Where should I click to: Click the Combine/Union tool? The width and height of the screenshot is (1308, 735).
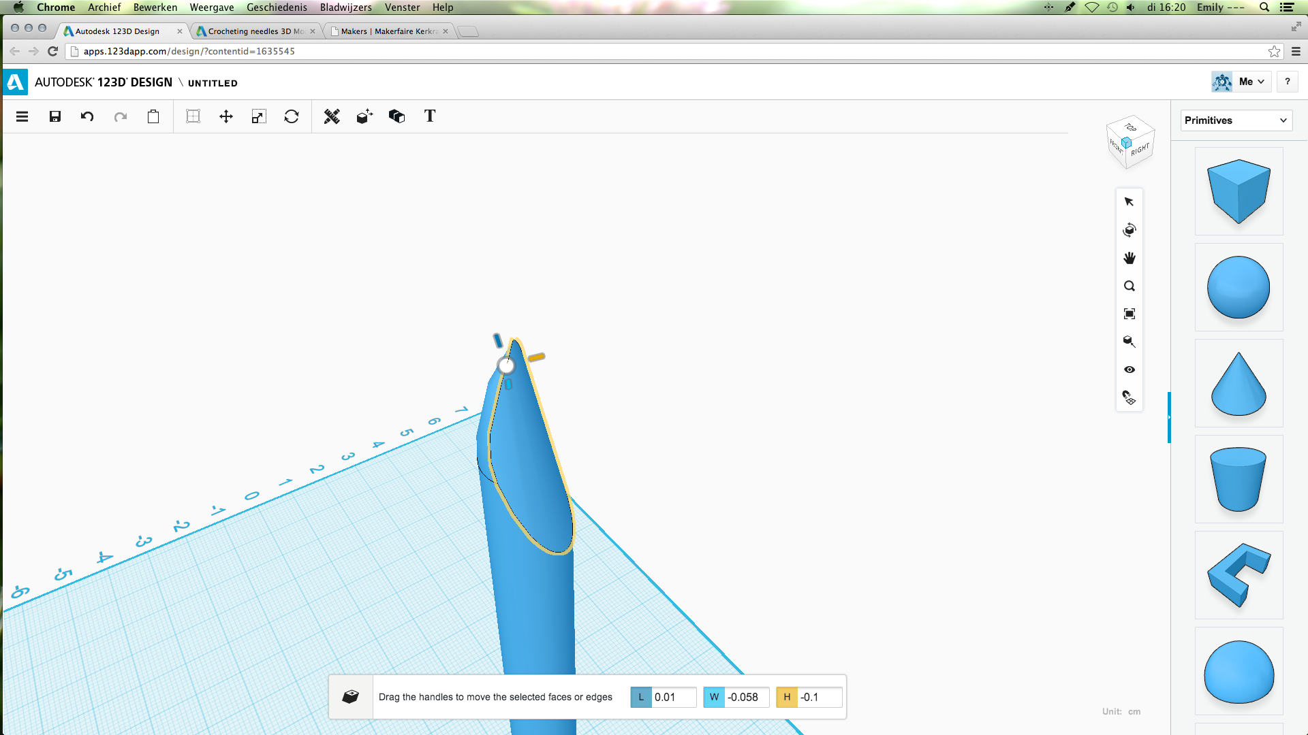pyautogui.click(x=397, y=116)
